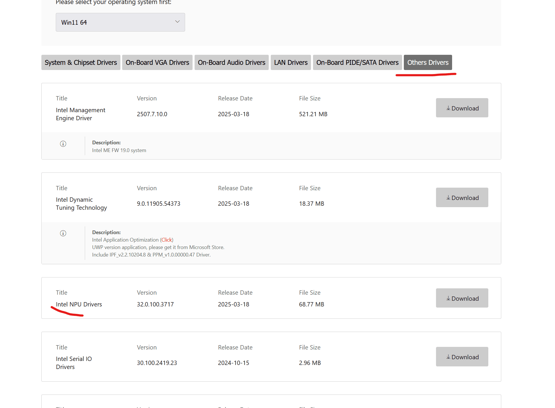The height and width of the screenshot is (408, 555).
Task: Click the Intel NPU Drivers title text
Action: tap(79, 304)
